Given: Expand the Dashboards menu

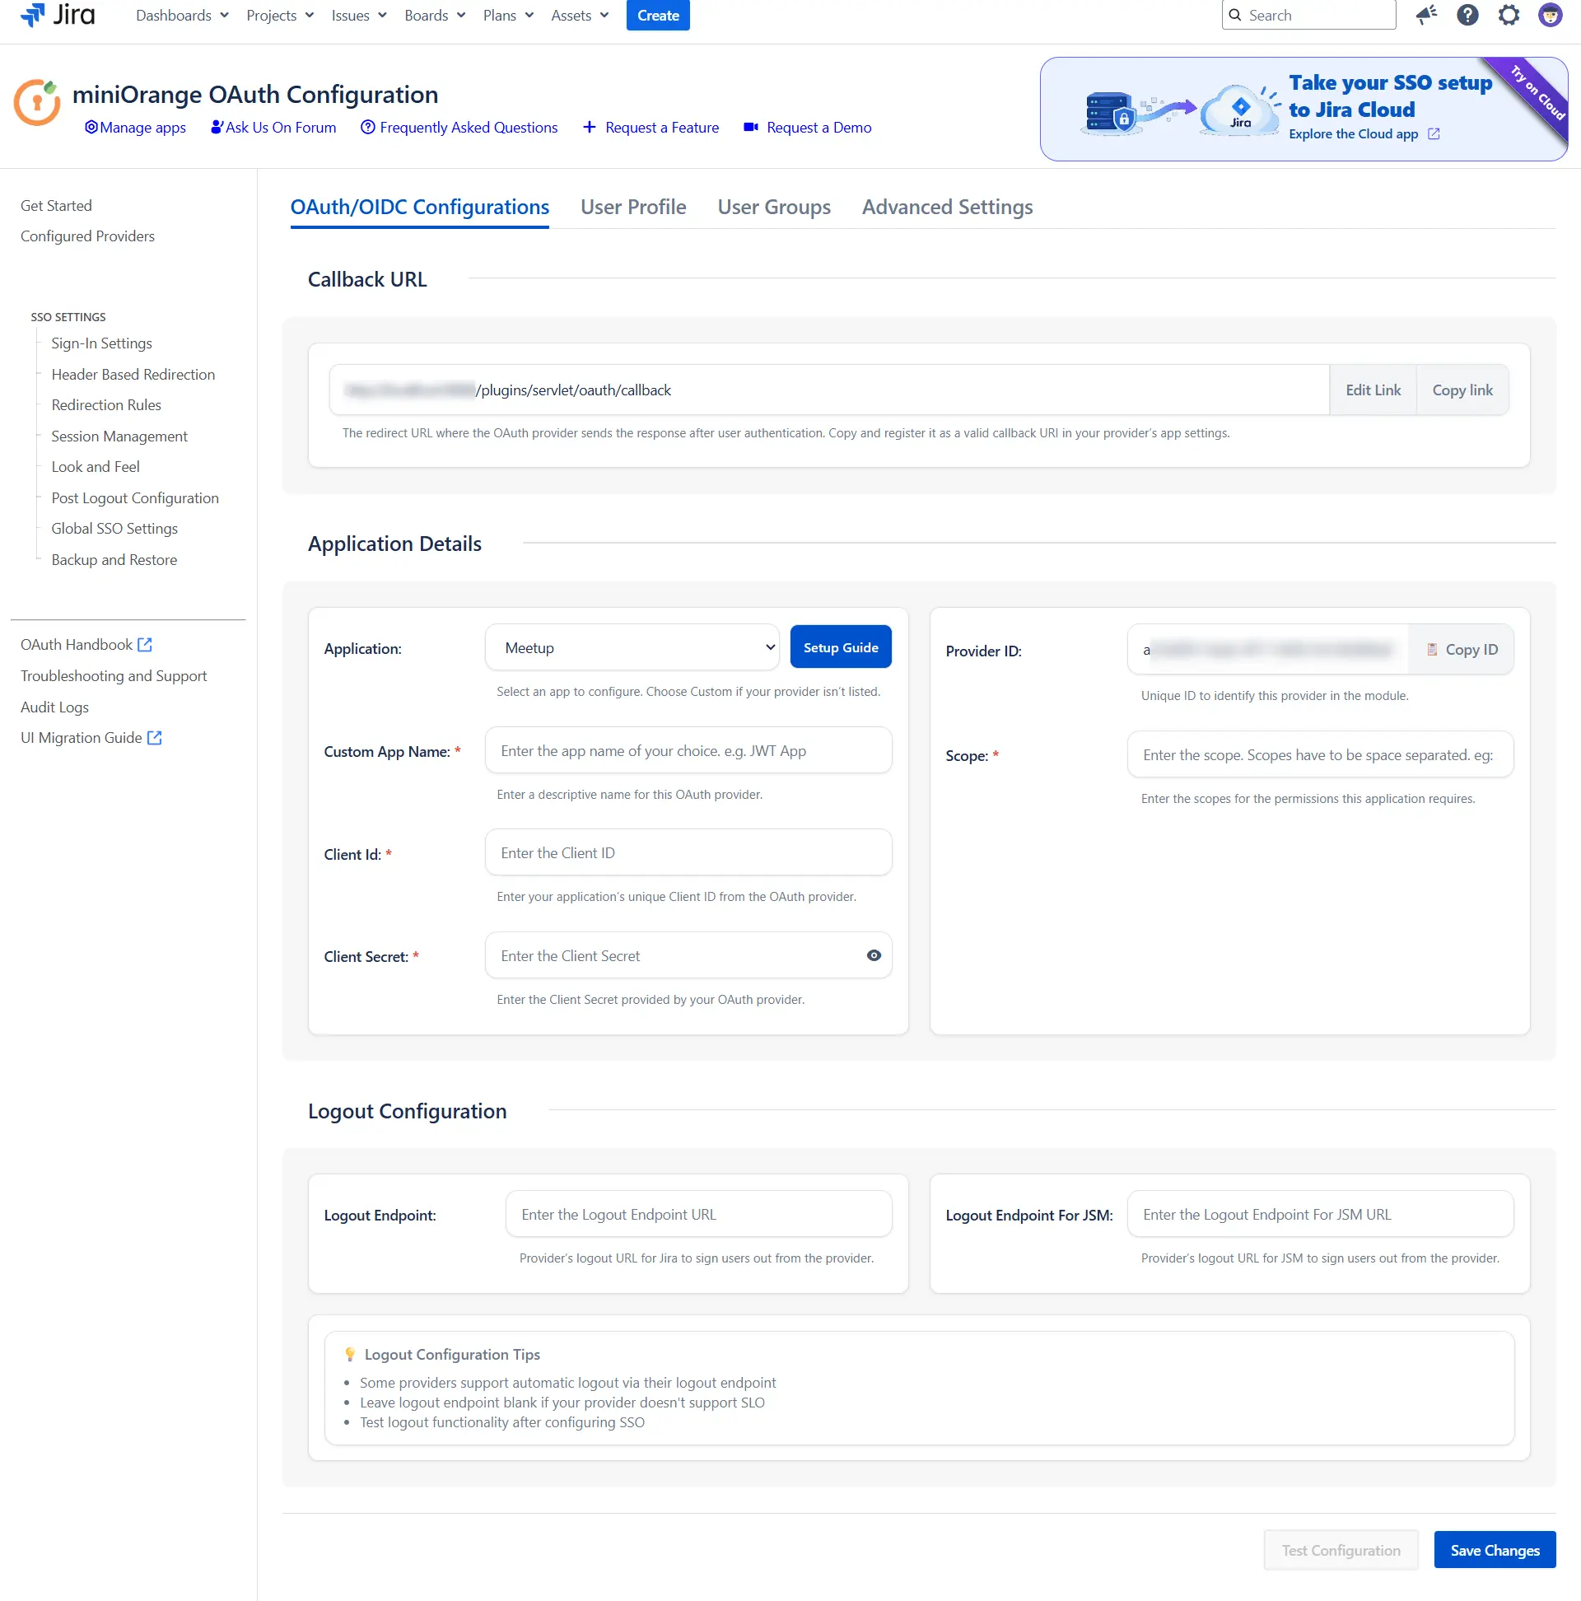Looking at the screenshot, I should tap(181, 15).
